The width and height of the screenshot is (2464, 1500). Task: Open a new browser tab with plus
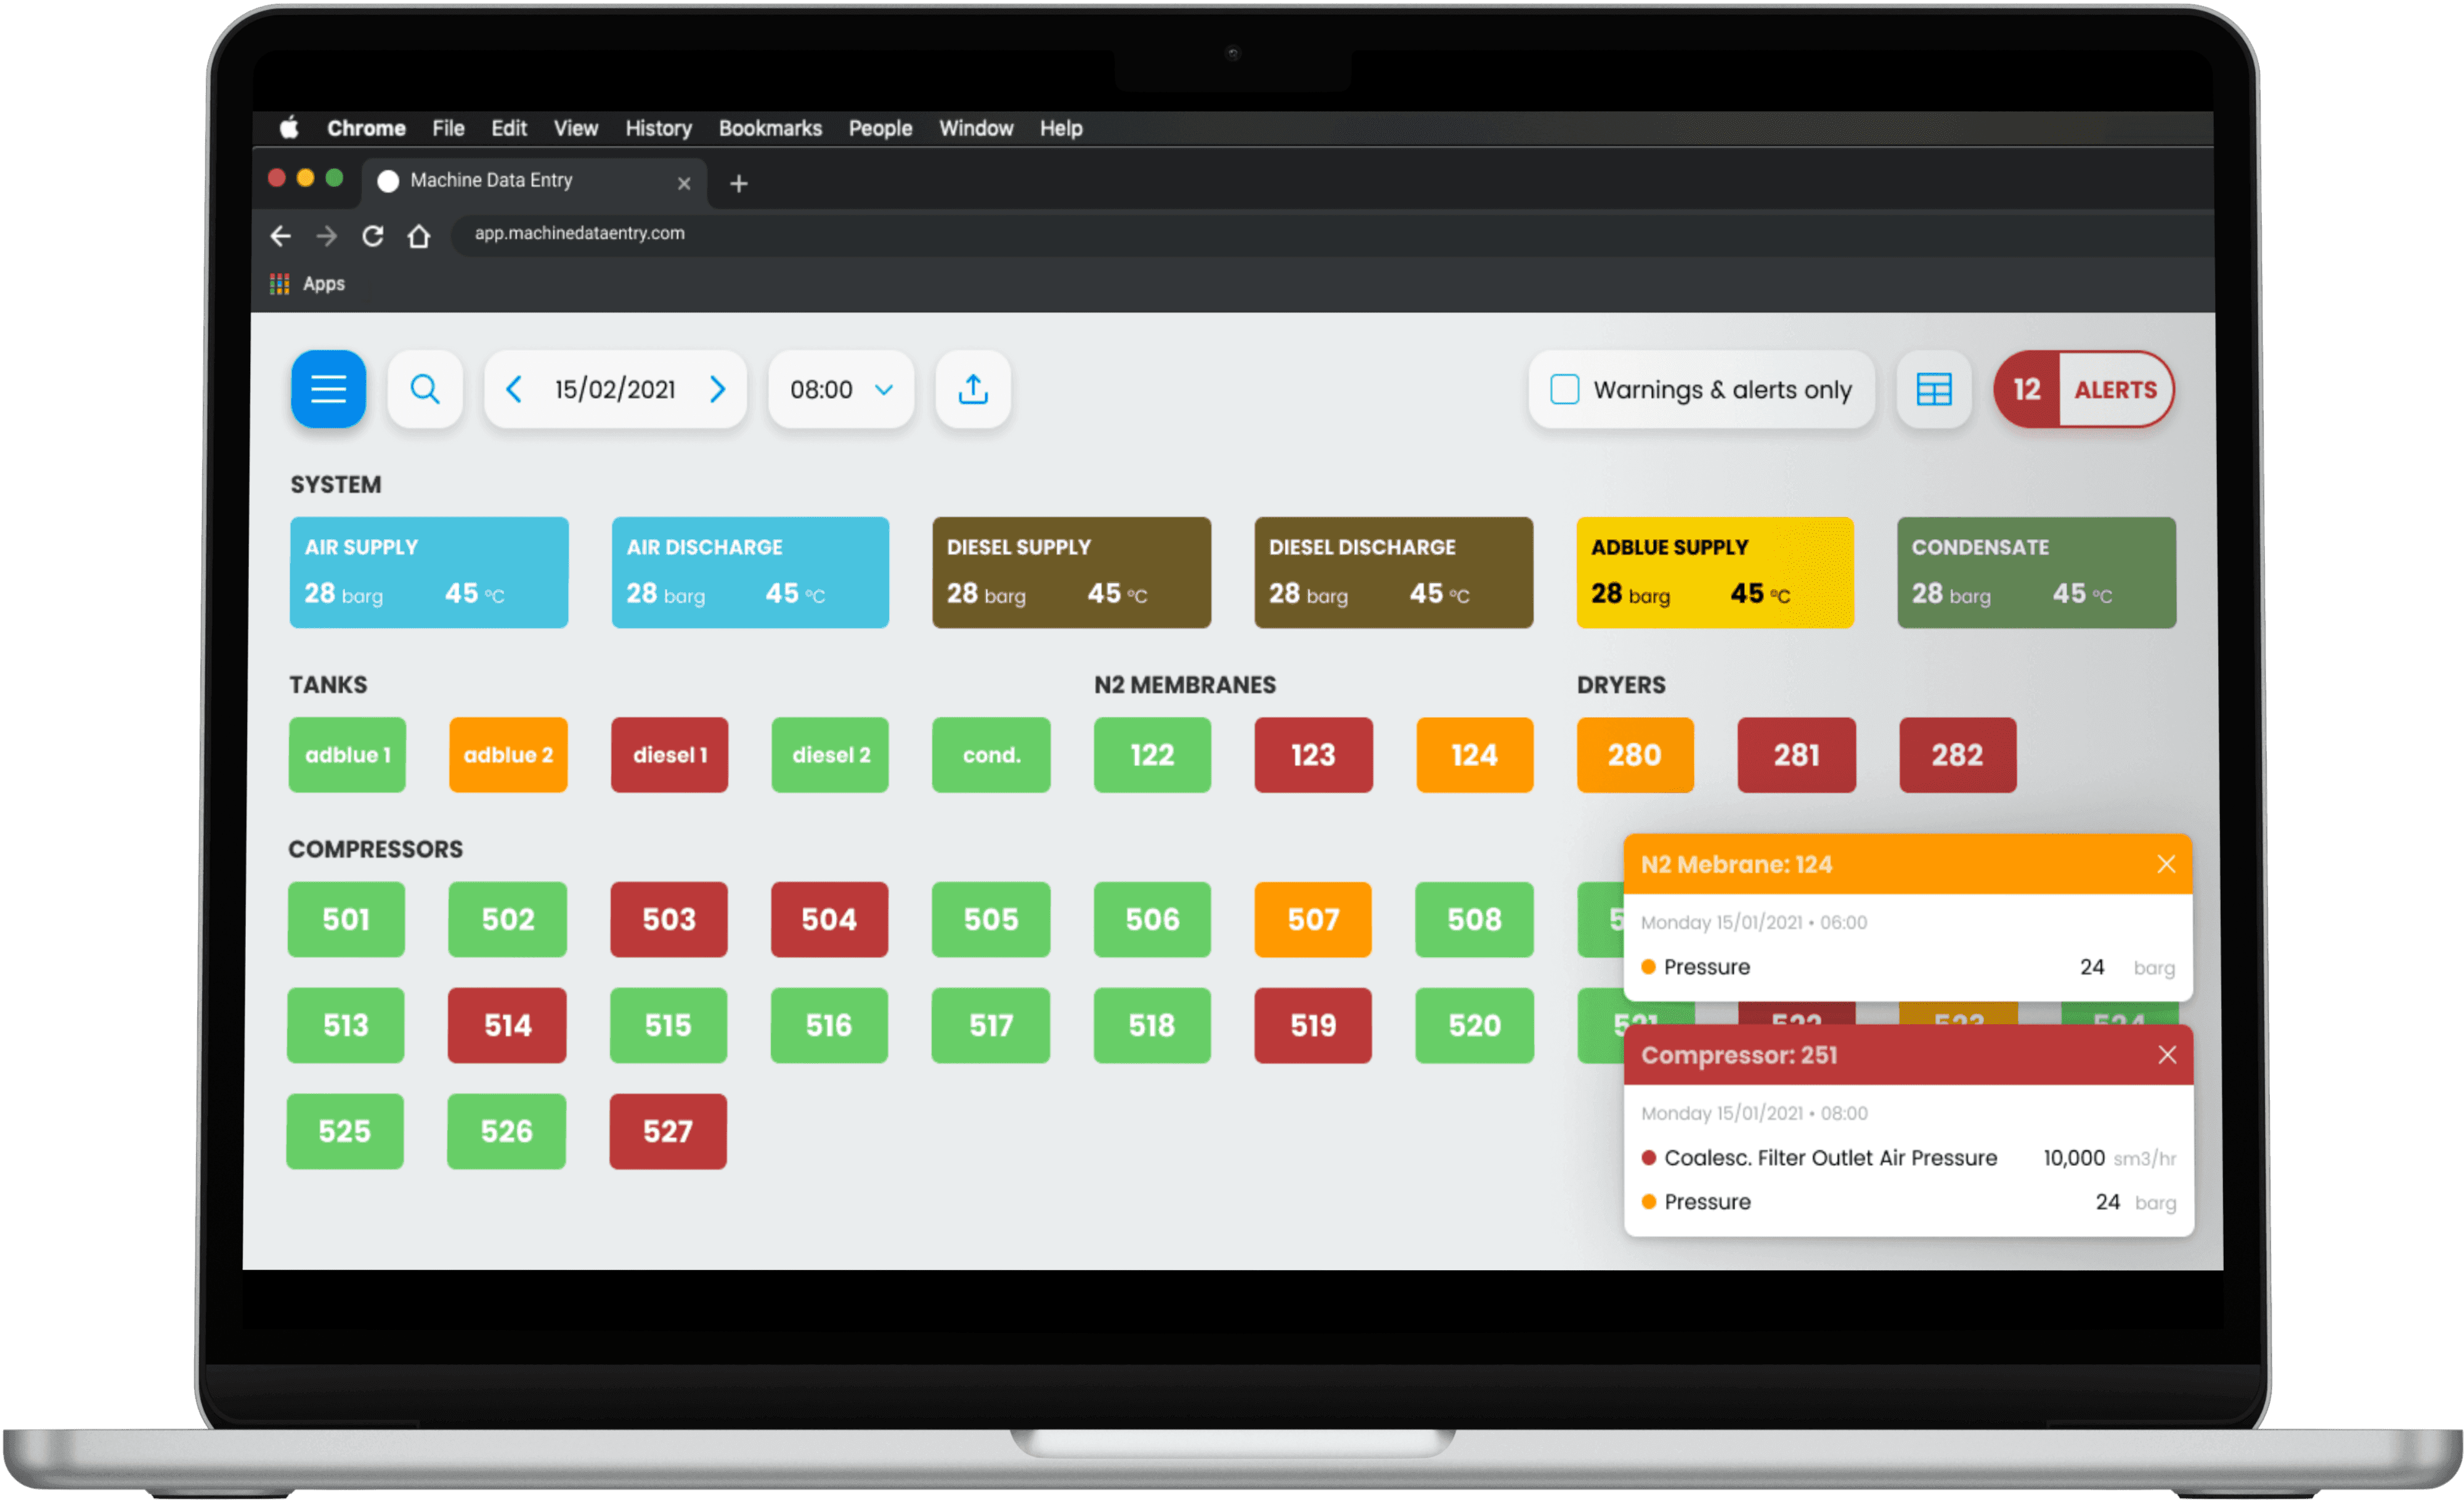(x=738, y=183)
